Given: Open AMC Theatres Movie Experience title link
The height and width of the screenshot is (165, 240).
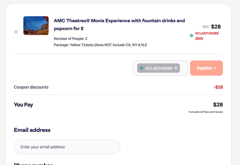Looking at the screenshot, I should tap(119, 24).
